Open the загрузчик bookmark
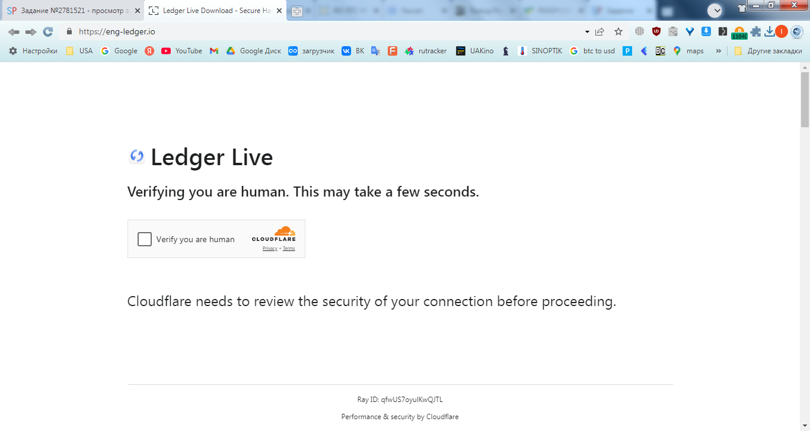The height and width of the screenshot is (431, 810). 311,51
